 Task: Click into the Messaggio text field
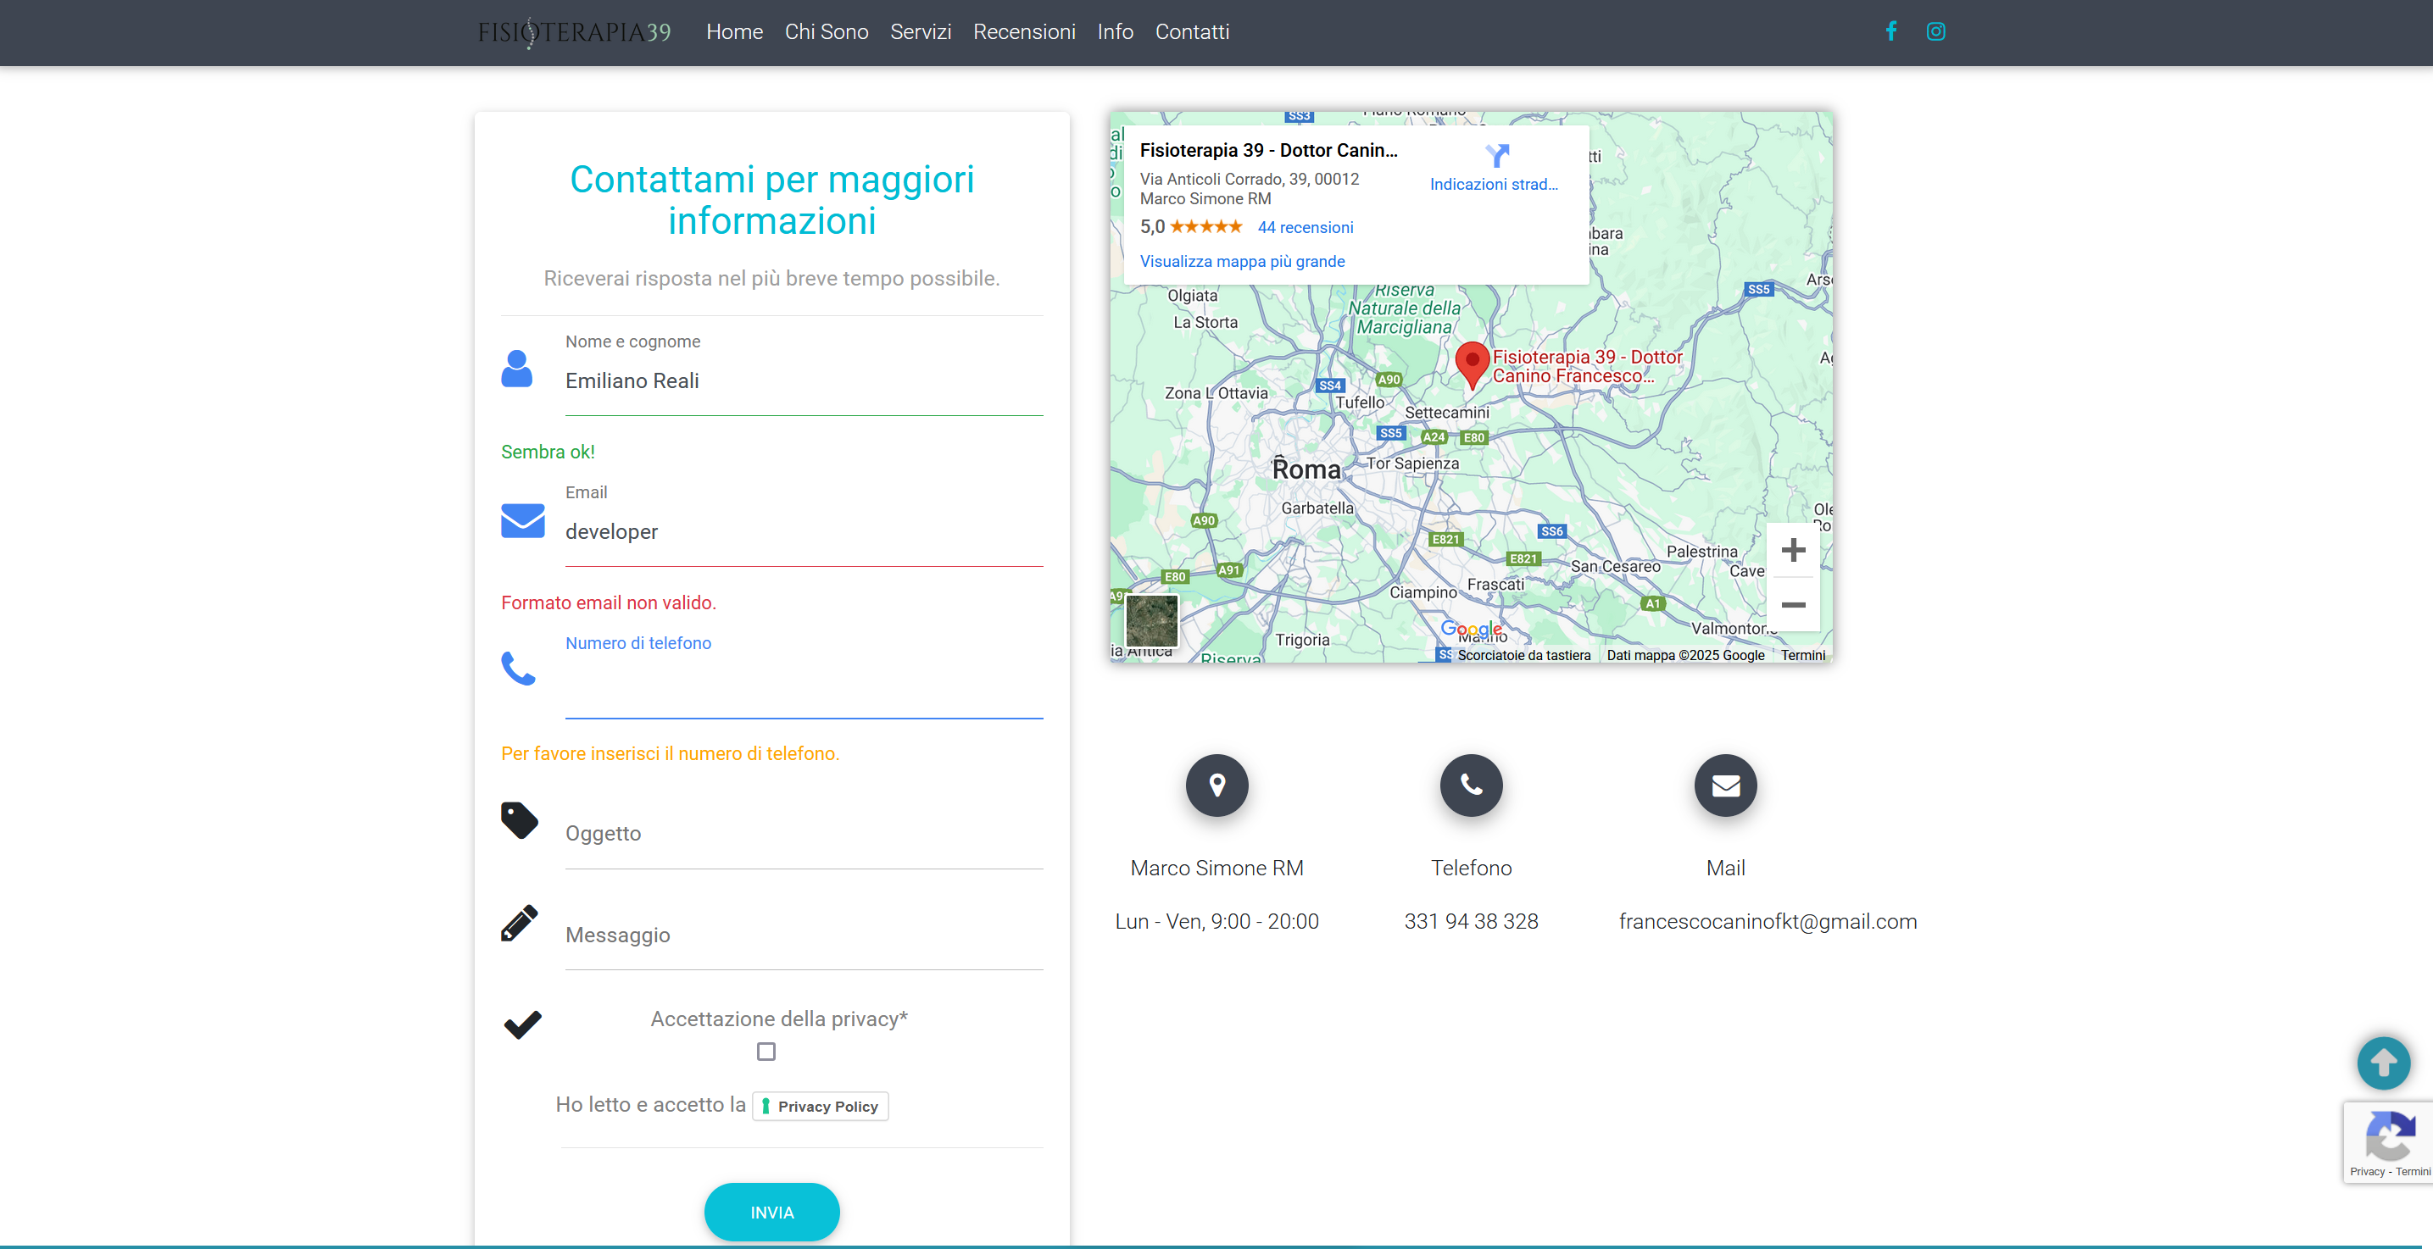[803, 935]
